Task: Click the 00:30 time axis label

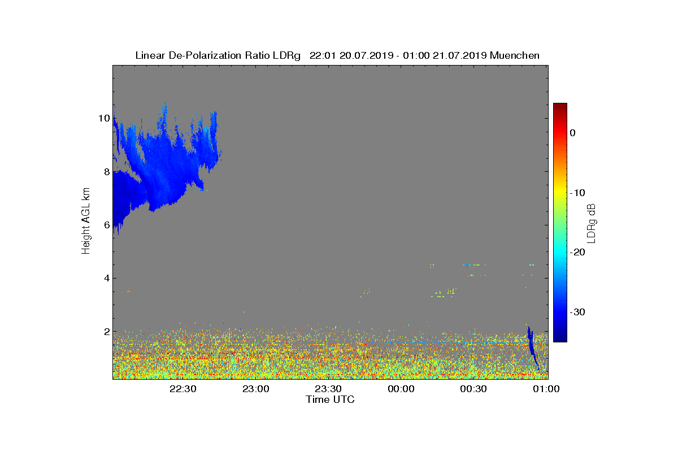Action: pos(474,389)
